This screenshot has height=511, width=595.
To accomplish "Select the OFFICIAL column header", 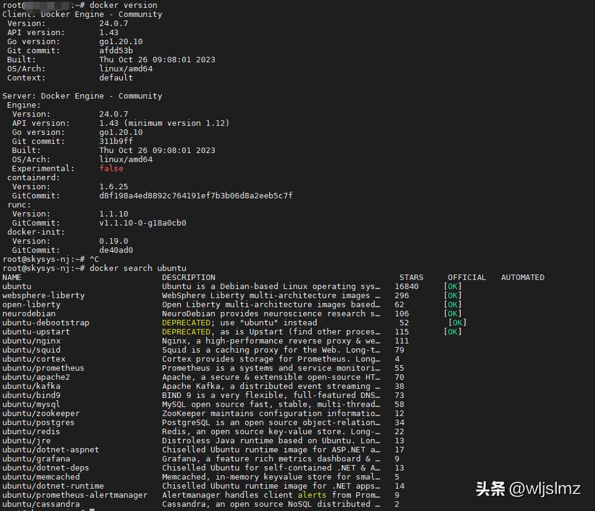I will click(x=467, y=277).
